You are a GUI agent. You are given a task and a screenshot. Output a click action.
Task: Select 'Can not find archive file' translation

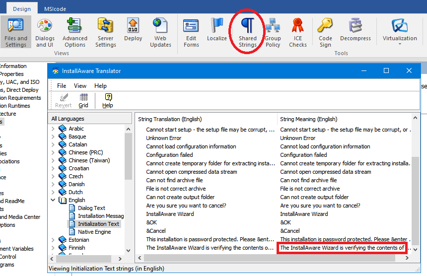pos(174,180)
